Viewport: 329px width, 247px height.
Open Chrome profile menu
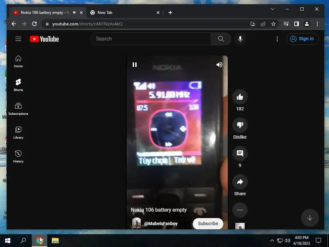pos(307,24)
